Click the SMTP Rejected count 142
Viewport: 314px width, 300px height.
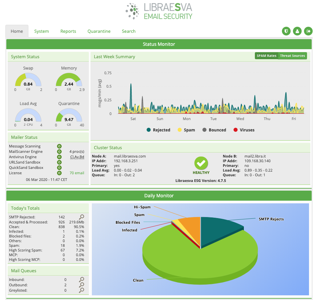[x=62, y=217]
